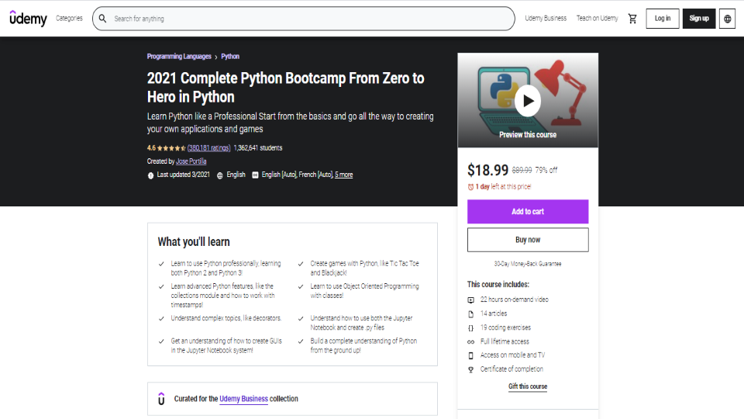The width and height of the screenshot is (744, 419).
Task: Click Gift this course link
Action: pyautogui.click(x=528, y=386)
